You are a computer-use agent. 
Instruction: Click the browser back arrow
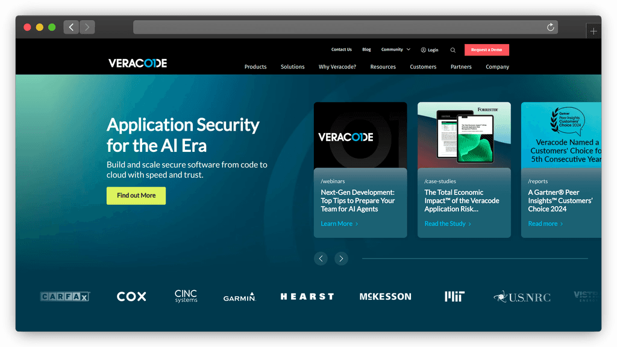coord(71,27)
